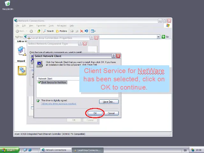Click Cancel in Select Network Client dialog
The image size is (204, 153).
(111, 113)
